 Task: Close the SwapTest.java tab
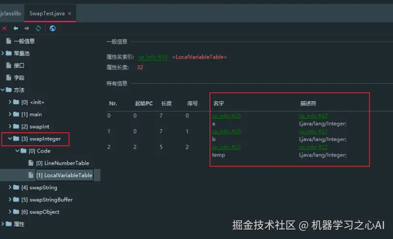(69, 14)
